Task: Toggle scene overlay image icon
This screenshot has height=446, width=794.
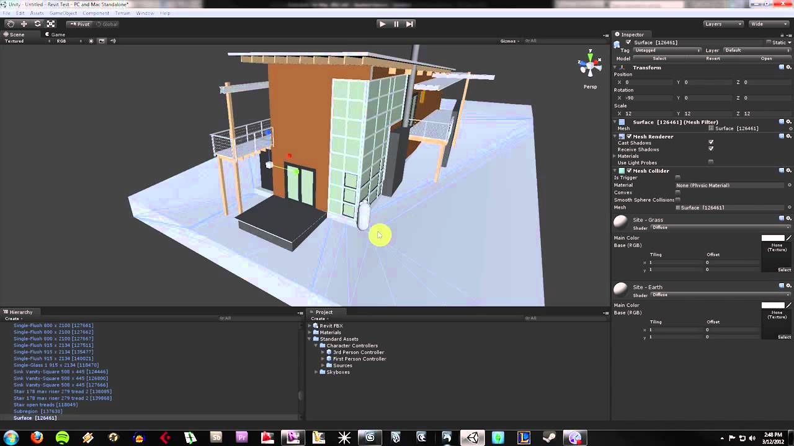Action: click(102, 41)
